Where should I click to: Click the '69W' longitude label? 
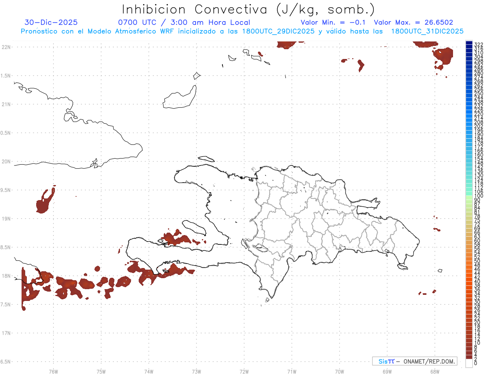387,371
